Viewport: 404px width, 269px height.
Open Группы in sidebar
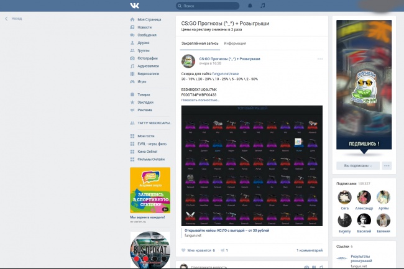(143, 50)
